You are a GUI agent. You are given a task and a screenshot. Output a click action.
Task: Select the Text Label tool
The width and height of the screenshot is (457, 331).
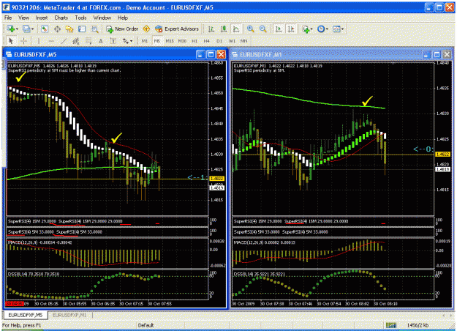tap(113, 41)
